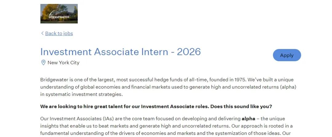Click the text "founded in 1975"

[x=227, y=80]
